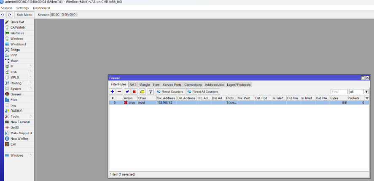Open WireGuard from the sidebar
Viewport: 374px width, 181px height.
click(18, 44)
